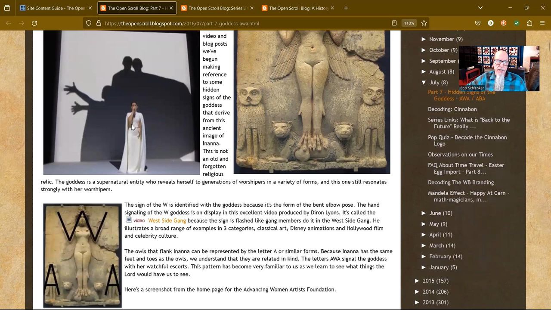Screen dimensions: 551x310
Task: Bookmark this page with the star icon
Action: (424, 23)
